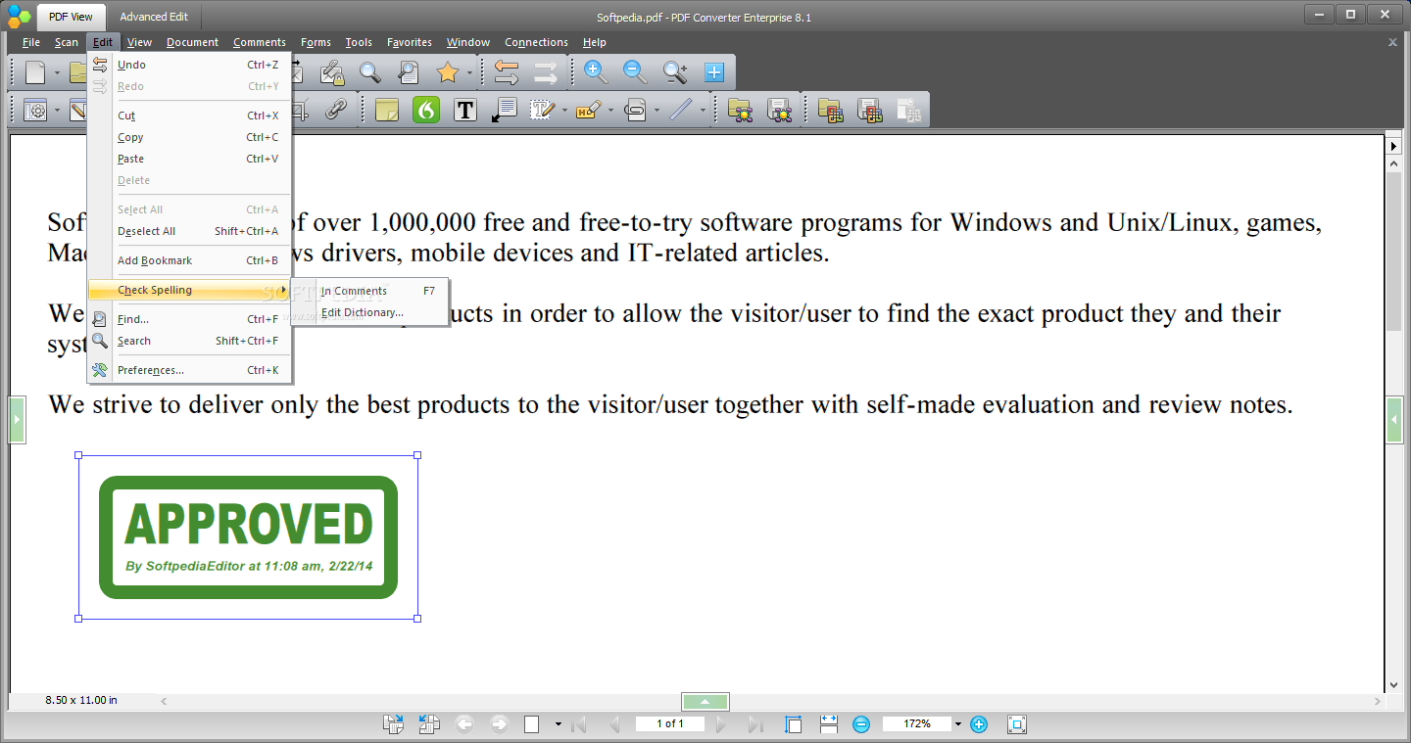The height and width of the screenshot is (743, 1411).
Task: Choose Find... in Edit menu
Action: (x=189, y=319)
